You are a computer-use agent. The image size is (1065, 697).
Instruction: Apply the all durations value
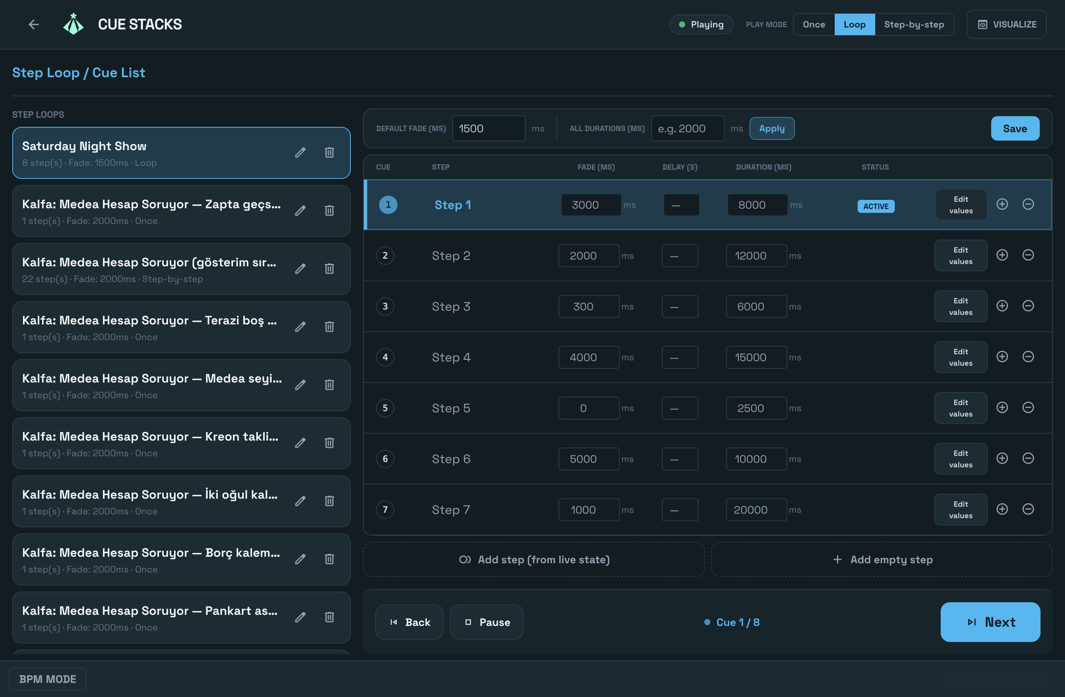[x=772, y=129]
